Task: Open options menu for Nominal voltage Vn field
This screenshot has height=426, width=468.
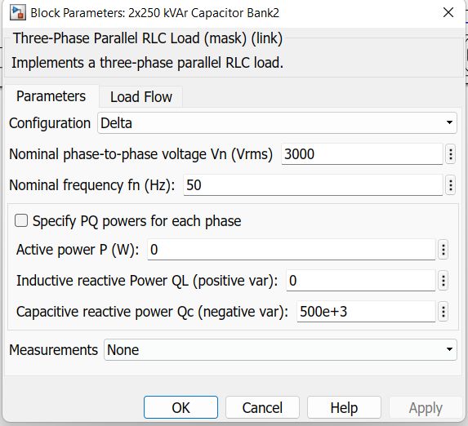Action: pos(450,154)
